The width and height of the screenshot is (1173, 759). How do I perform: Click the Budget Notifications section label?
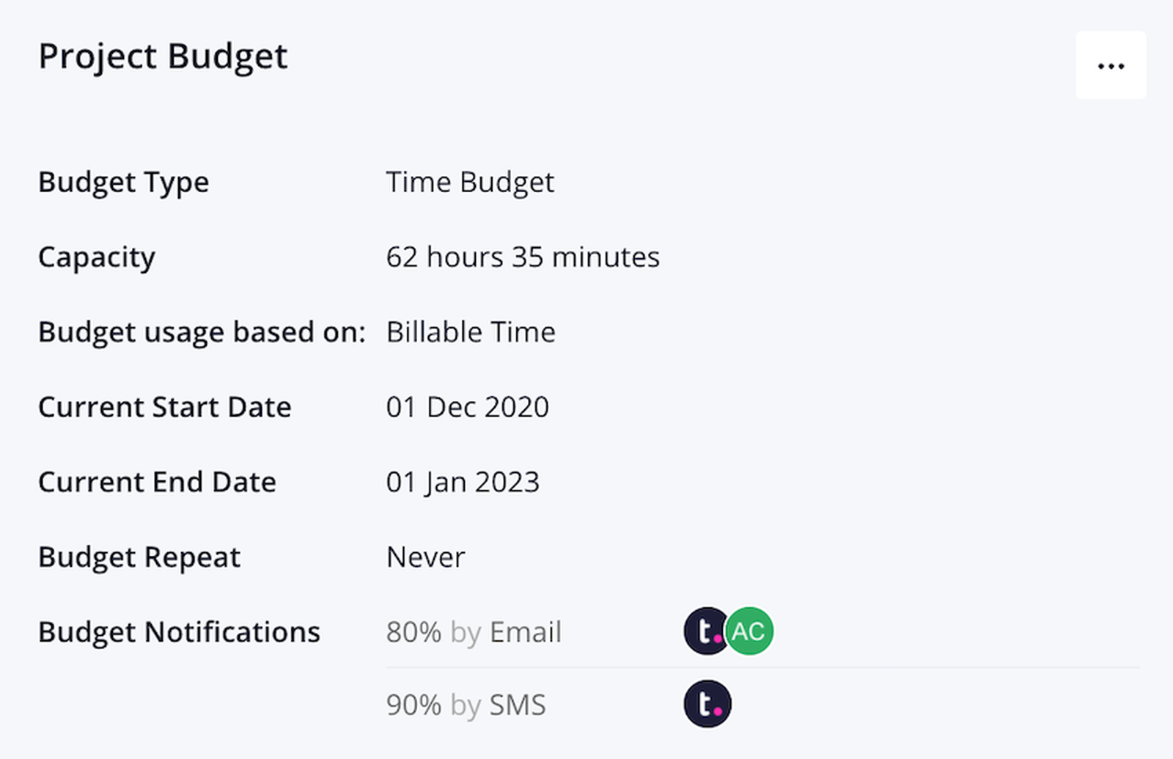tap(179, 631)
